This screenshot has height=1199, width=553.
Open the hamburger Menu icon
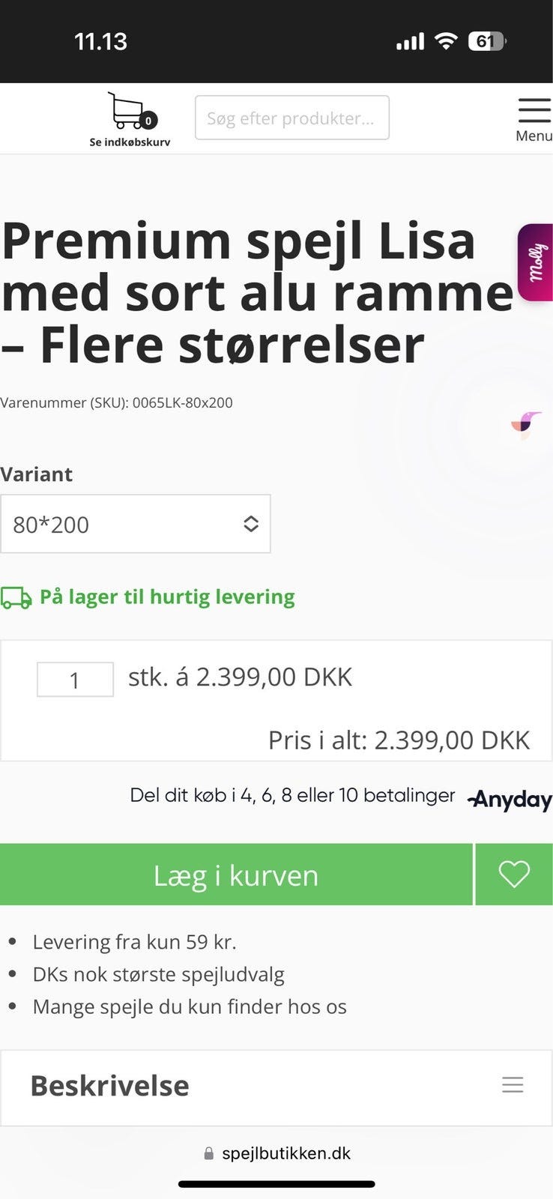[x=534, y=110]
